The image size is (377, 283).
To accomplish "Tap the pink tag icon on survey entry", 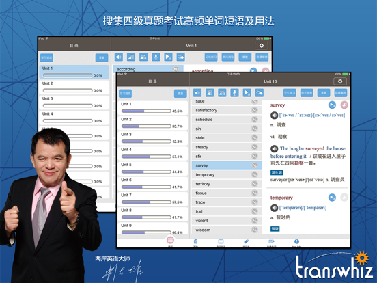I will (x=344, y=105).
